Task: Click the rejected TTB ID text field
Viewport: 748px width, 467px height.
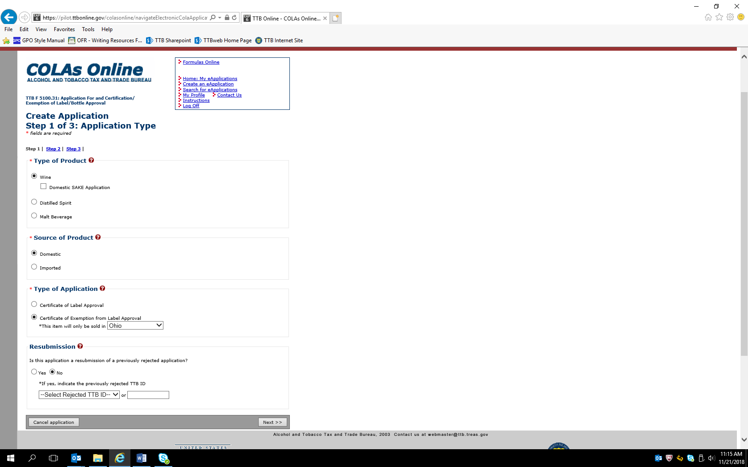Action: coord(148,395)
